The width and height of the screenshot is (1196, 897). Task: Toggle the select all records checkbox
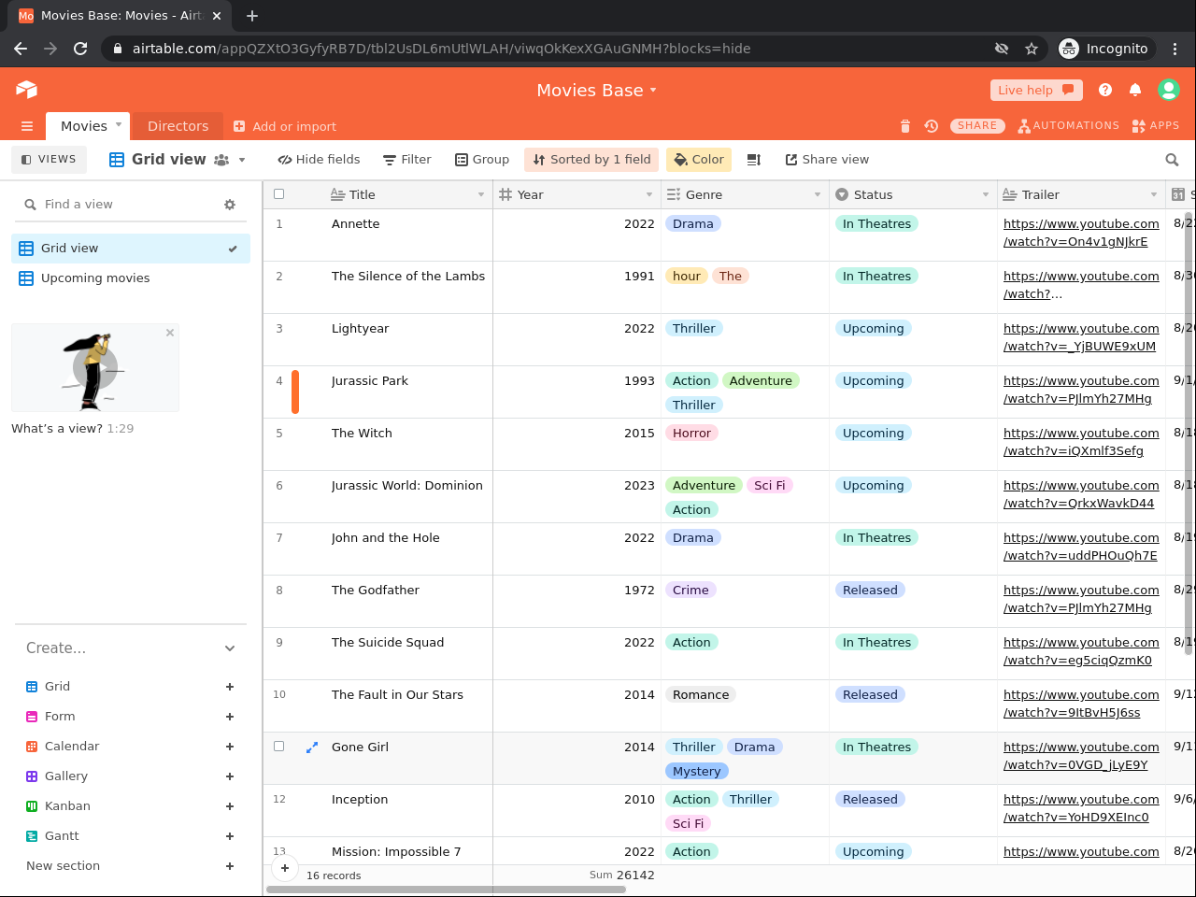[x=278, y=194]
